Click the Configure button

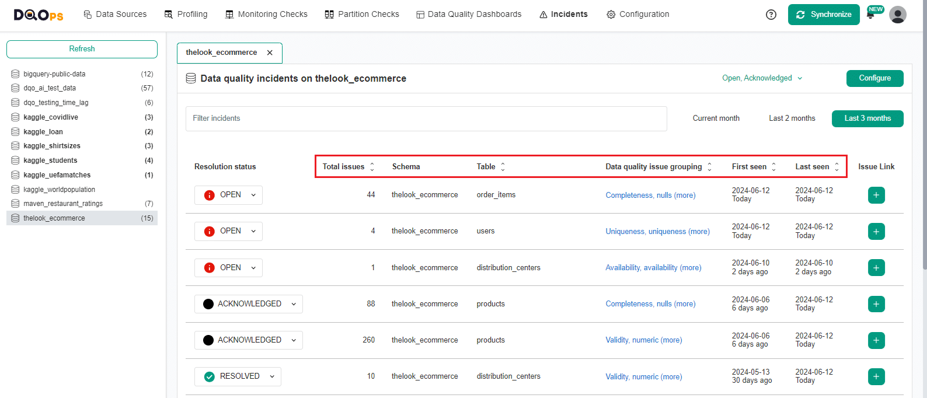(x=875, y=78)
